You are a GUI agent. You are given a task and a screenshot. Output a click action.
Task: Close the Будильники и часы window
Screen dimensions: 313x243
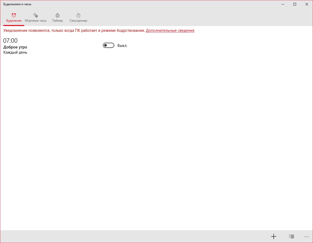click(x=307, y=4)
